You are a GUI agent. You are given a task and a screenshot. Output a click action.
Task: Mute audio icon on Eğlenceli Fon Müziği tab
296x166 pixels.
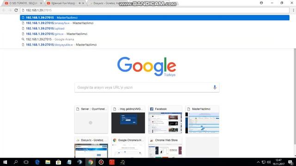click(x=80, y=3)
